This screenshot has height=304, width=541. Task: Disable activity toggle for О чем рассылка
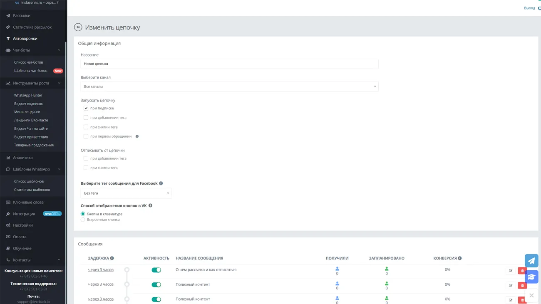156,270
